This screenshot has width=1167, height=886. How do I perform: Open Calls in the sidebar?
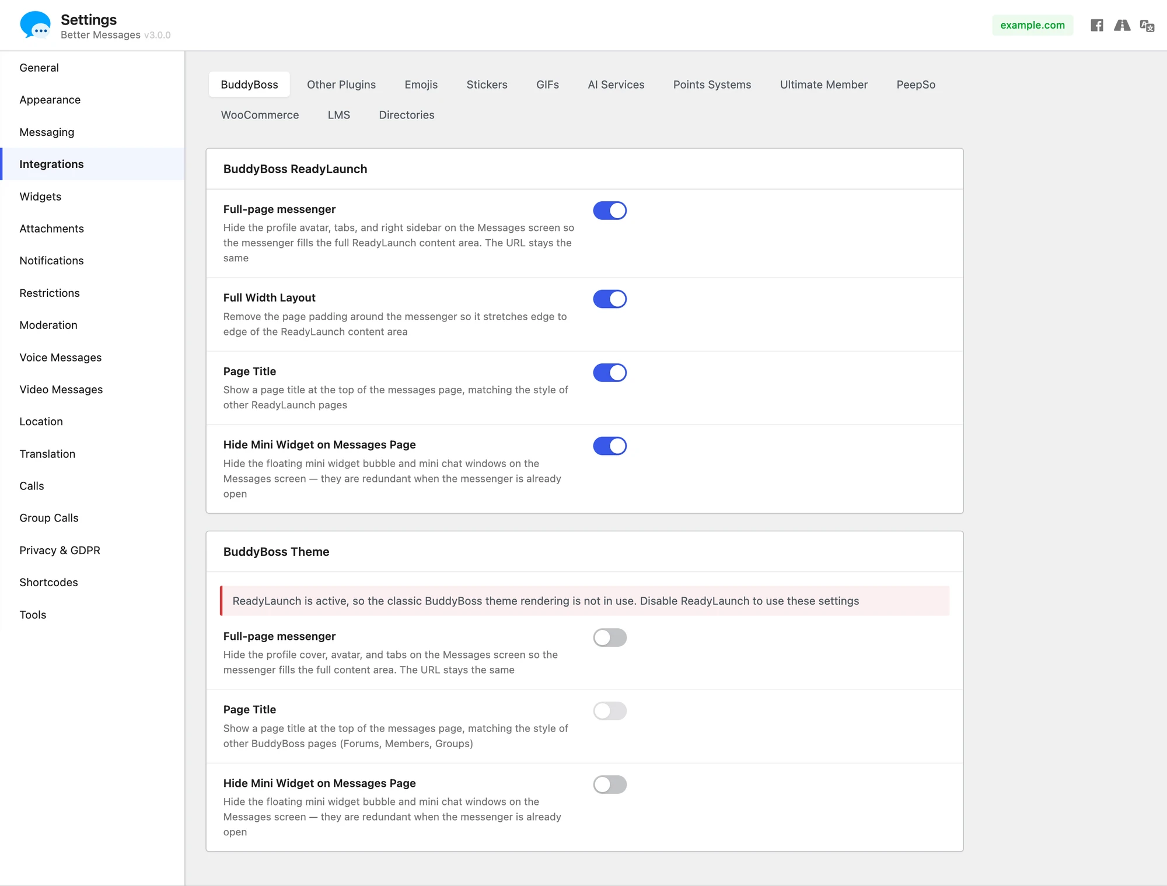92,486
